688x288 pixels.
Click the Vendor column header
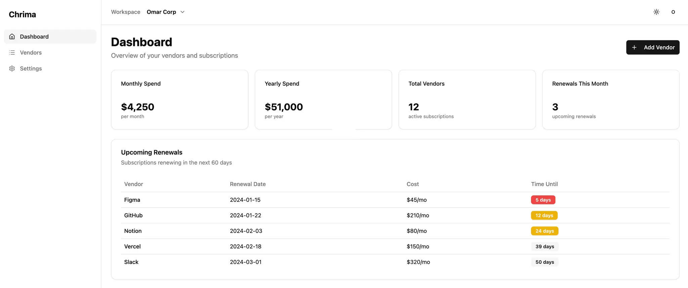133,184
